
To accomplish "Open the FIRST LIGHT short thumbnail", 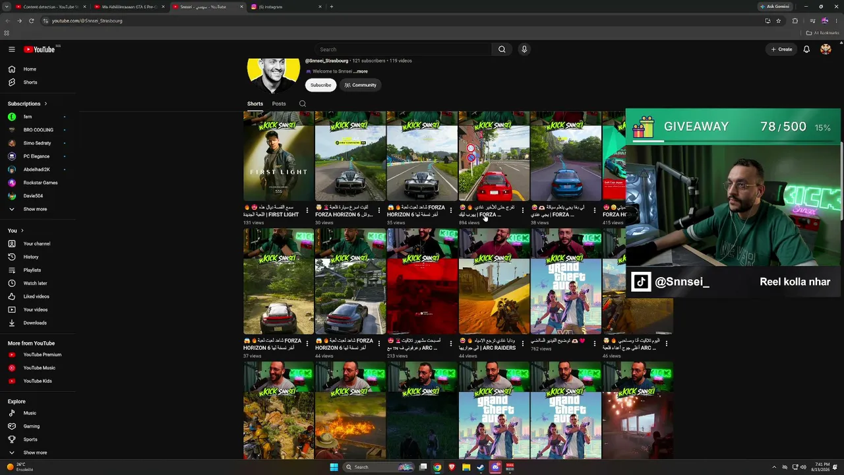I will point(279,156).
